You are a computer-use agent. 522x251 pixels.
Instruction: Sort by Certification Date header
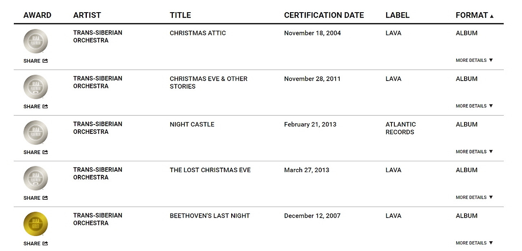coord(324,15)
